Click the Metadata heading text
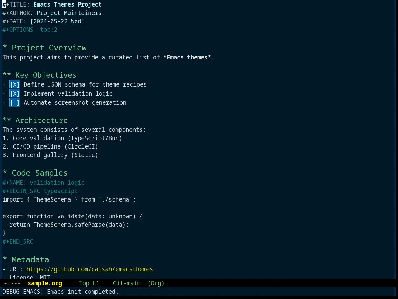This screenshot has height=299, width=398. [30, 259]
